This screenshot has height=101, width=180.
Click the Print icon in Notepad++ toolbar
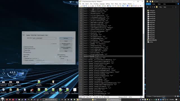coord(93,6)
